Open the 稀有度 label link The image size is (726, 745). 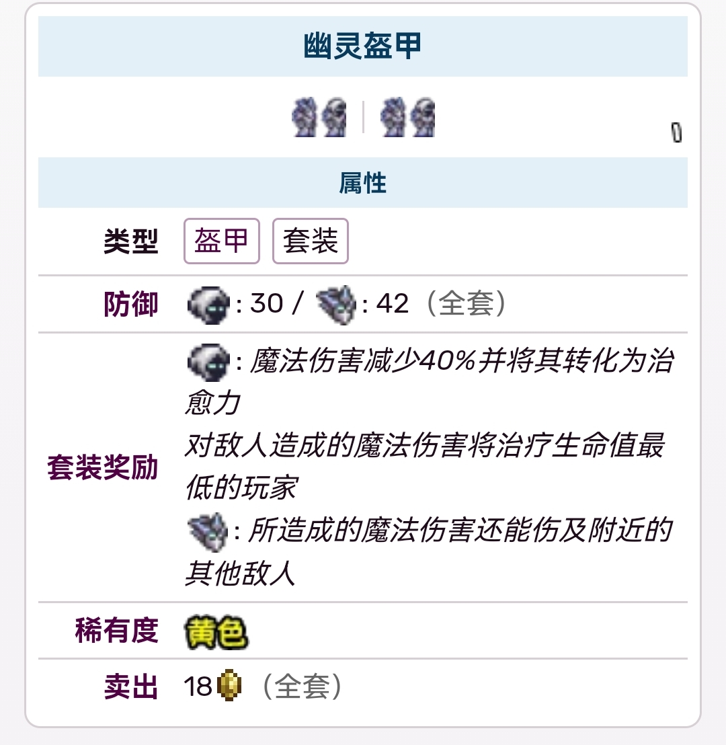tap(116, 630)
